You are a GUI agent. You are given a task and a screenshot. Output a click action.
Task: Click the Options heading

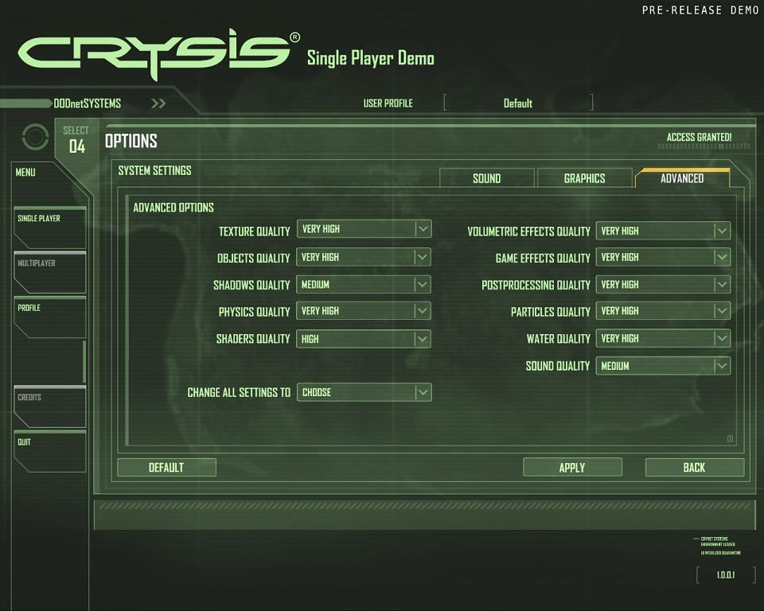click(131, 142)
